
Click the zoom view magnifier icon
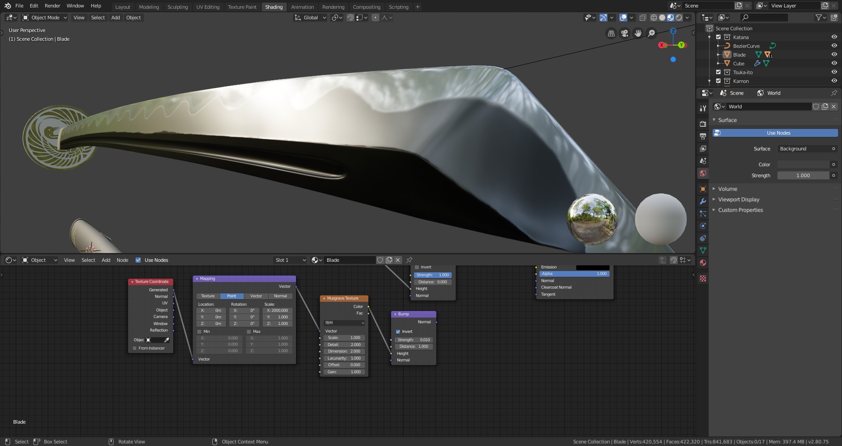point(652,33)
